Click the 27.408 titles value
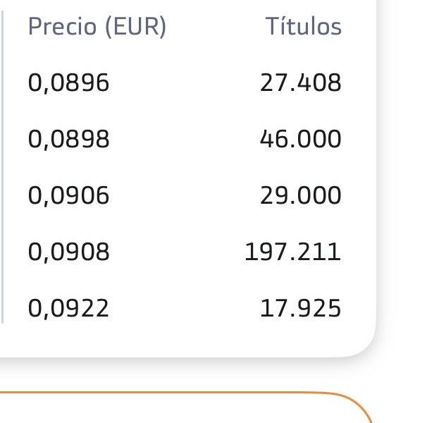 coord(301,82)
